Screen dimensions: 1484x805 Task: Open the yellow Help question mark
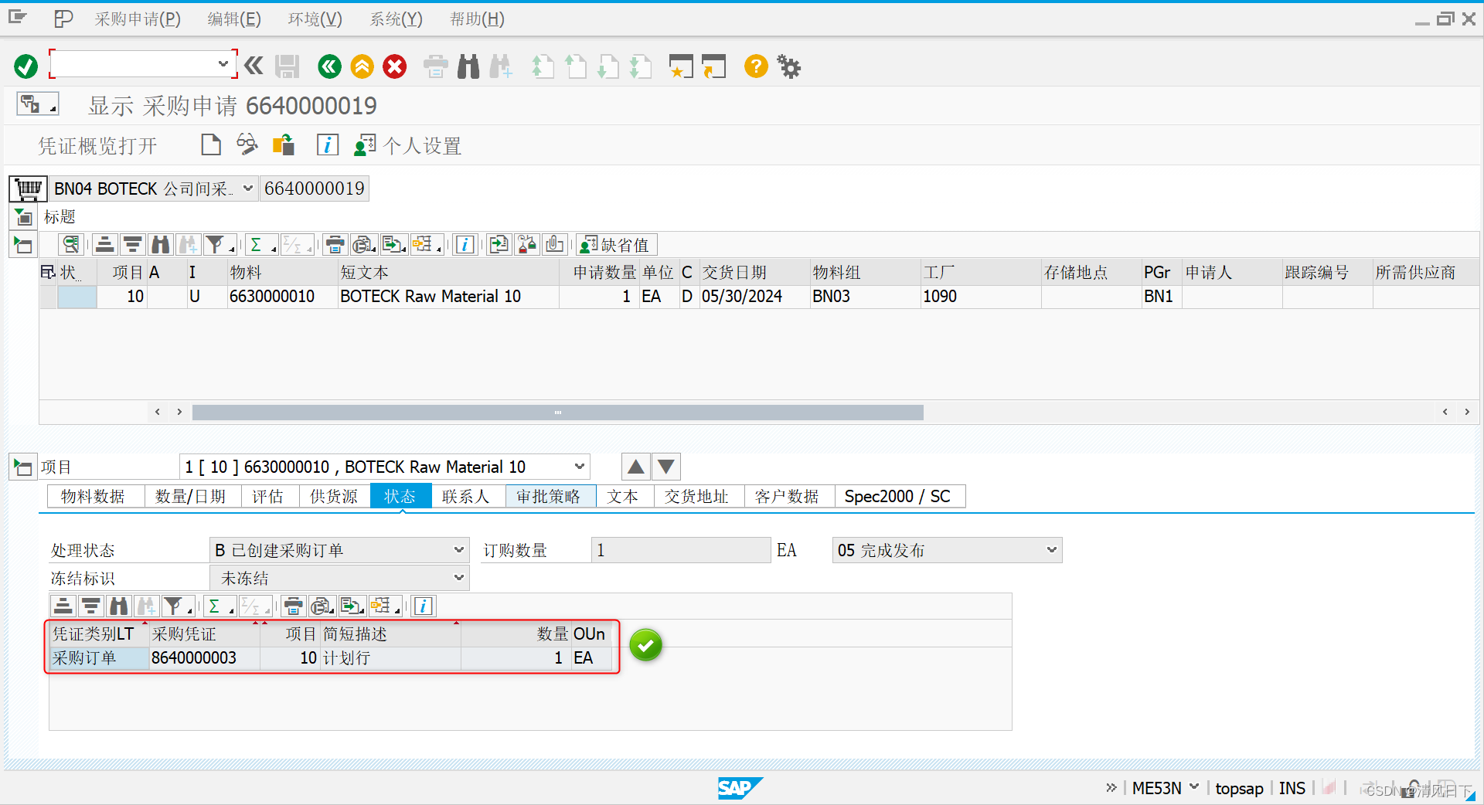pos(756,66)
